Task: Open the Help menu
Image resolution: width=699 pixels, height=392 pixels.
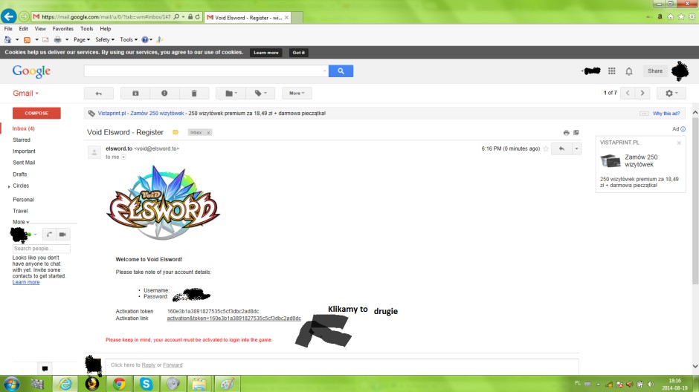Action: point(105,28)
